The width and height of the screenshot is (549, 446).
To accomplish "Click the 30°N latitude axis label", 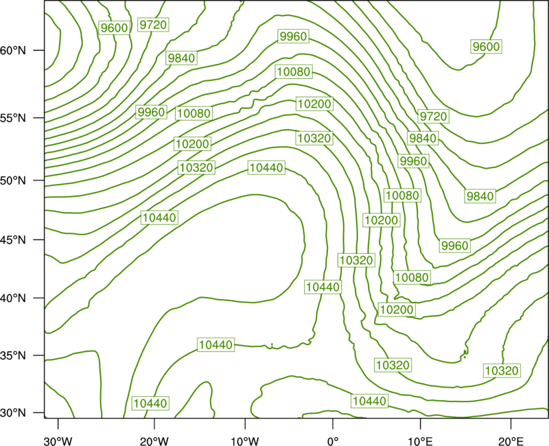I will (x=13, y=413).
